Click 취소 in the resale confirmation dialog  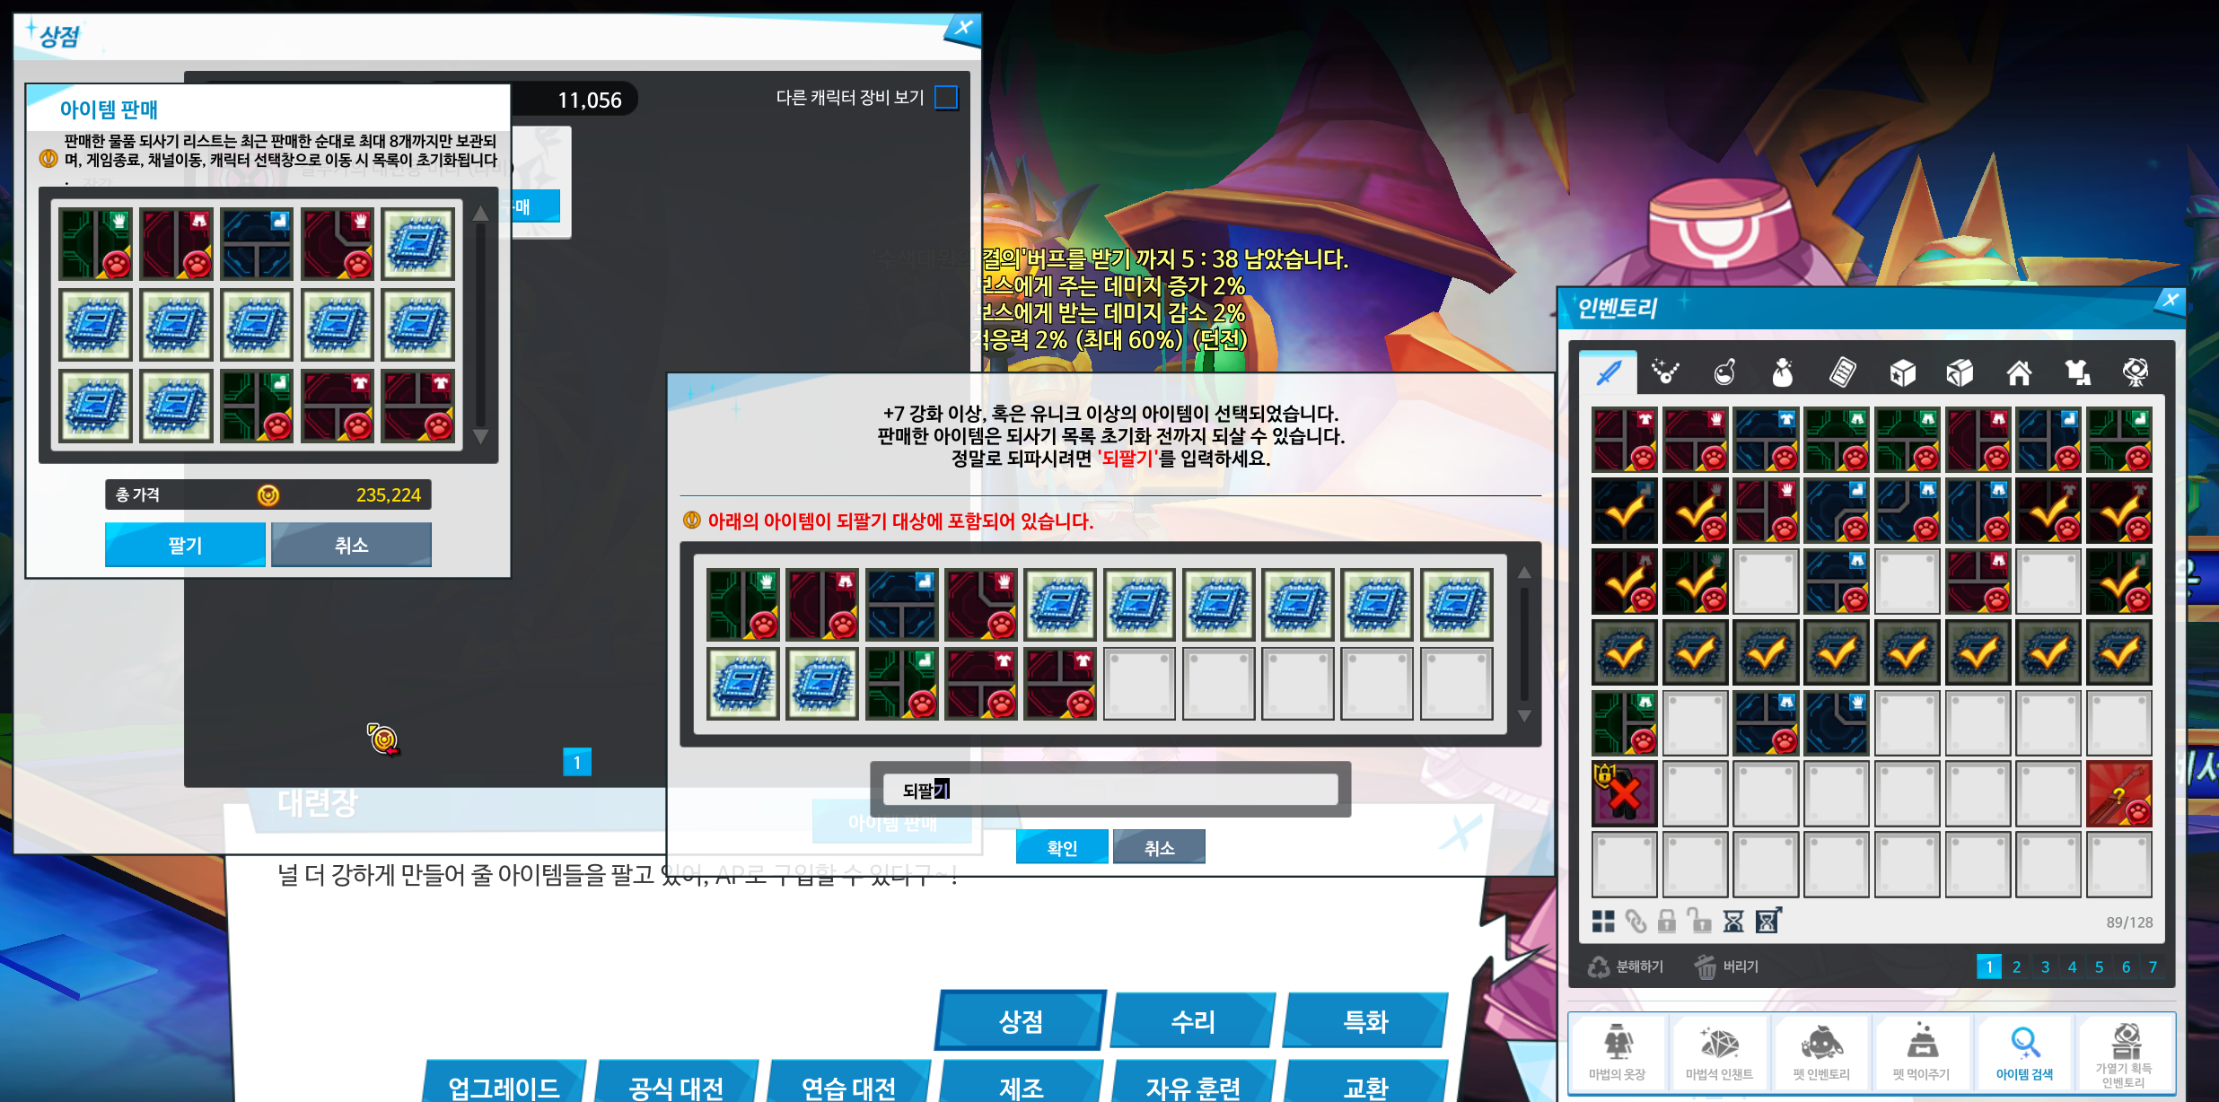point(1159,847)
